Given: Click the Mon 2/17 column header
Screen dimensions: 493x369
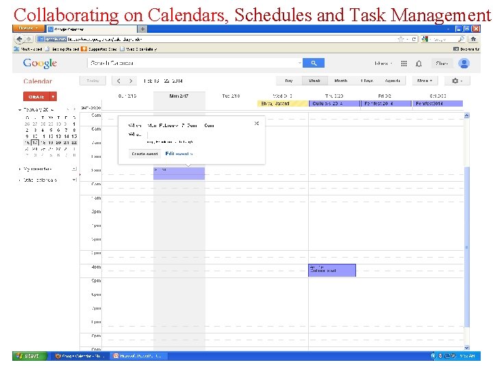Looking at the screenshot, I should 179,96.
